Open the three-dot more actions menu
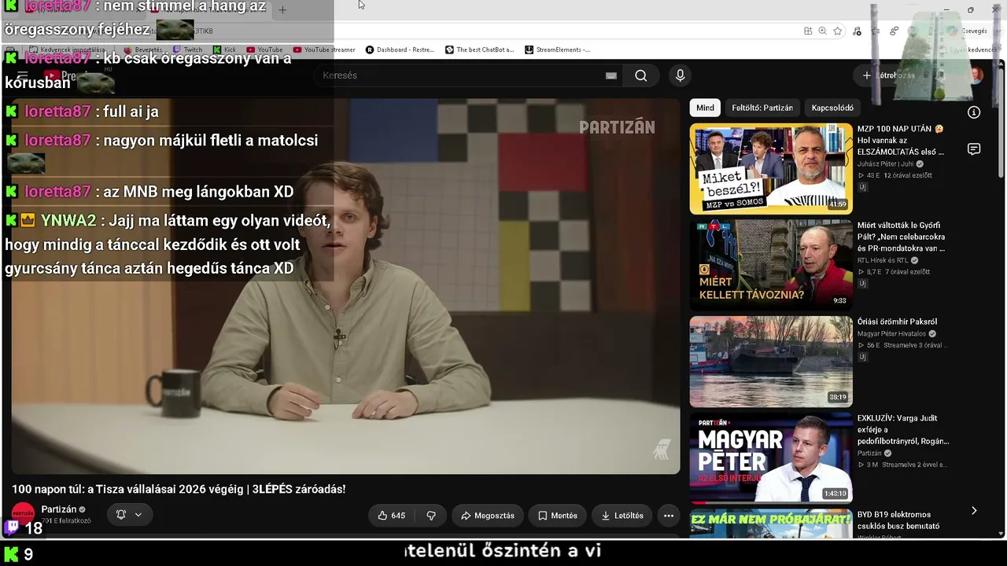The height and width of the screenshot is (566, 1007). [x=669, y=516]
